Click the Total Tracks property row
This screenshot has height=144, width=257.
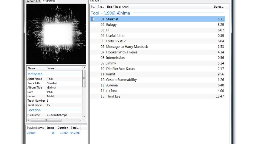(x=54, y=105)
